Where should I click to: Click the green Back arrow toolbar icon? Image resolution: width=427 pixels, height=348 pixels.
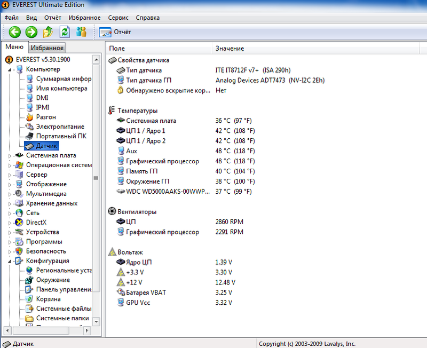pyautogui.click(x=15, y=32)
